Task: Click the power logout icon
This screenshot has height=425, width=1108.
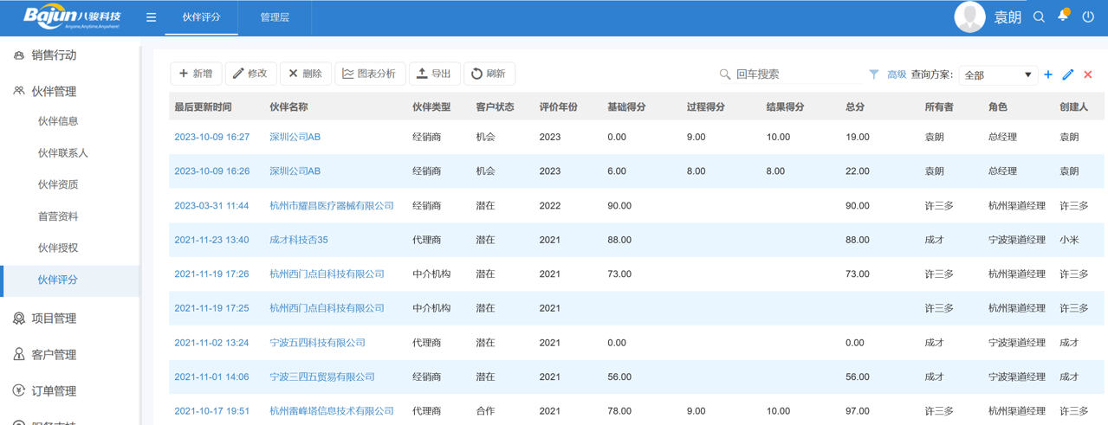Action: pos(1088,17)
